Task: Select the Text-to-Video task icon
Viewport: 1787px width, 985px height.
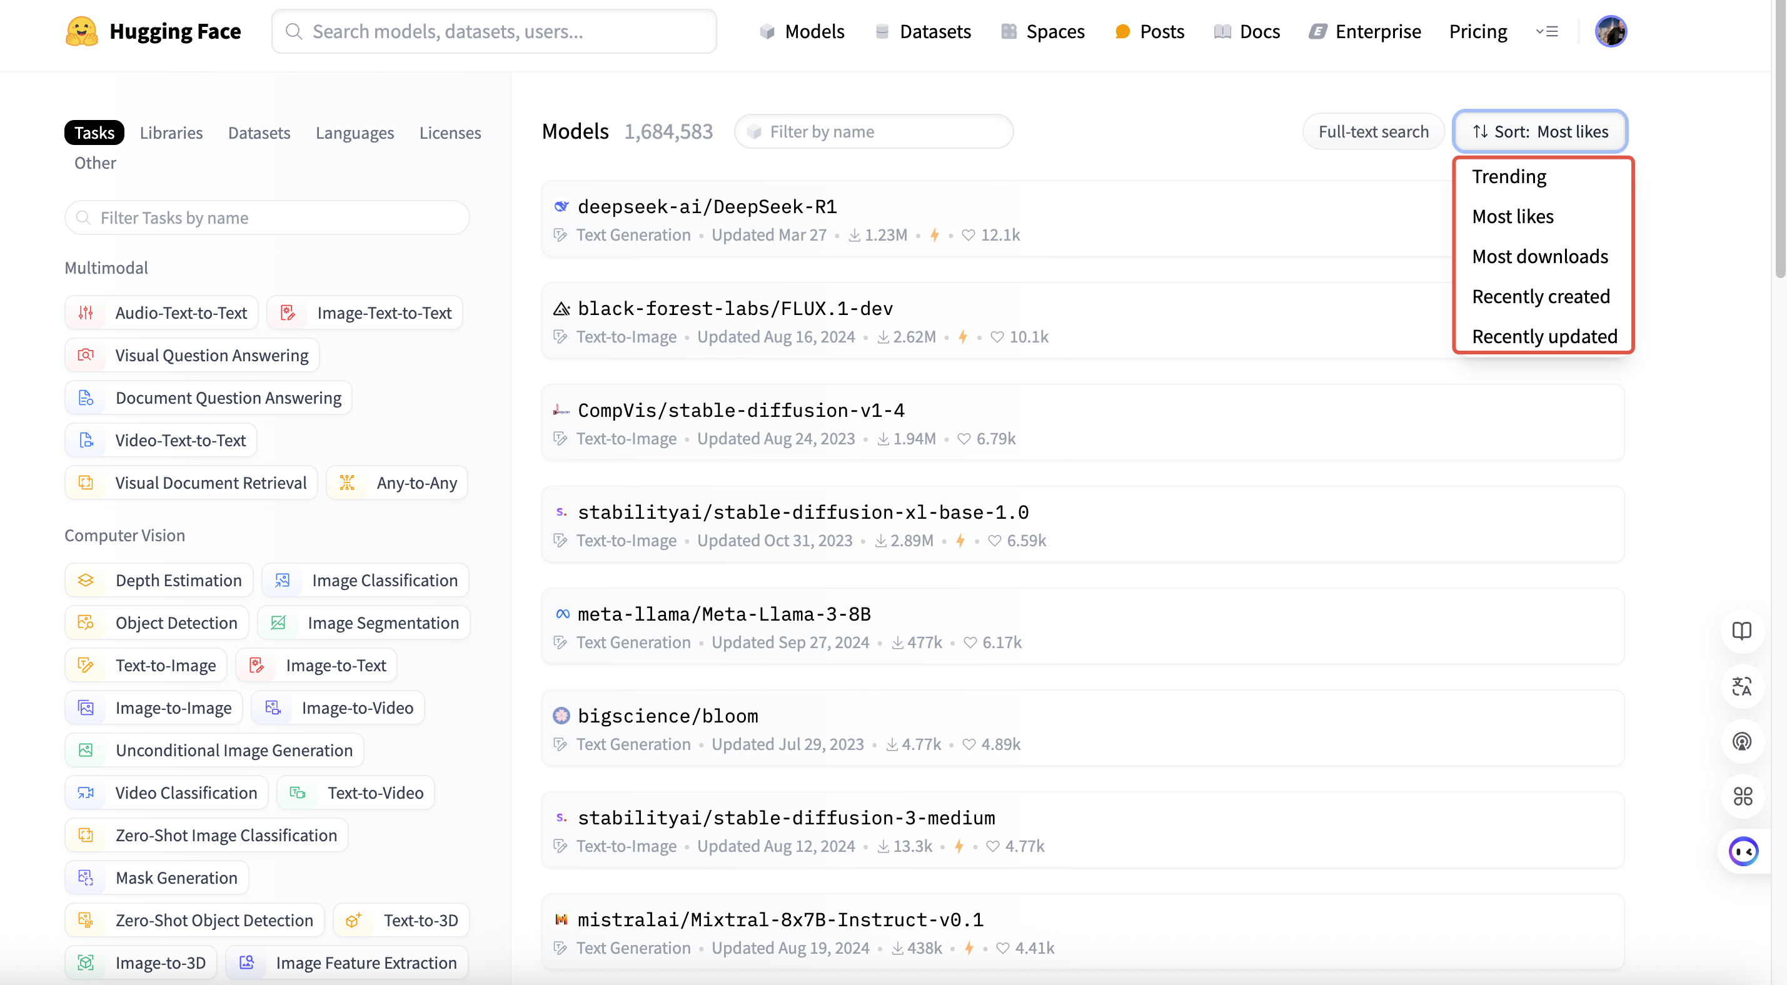Action: point(298,793)
